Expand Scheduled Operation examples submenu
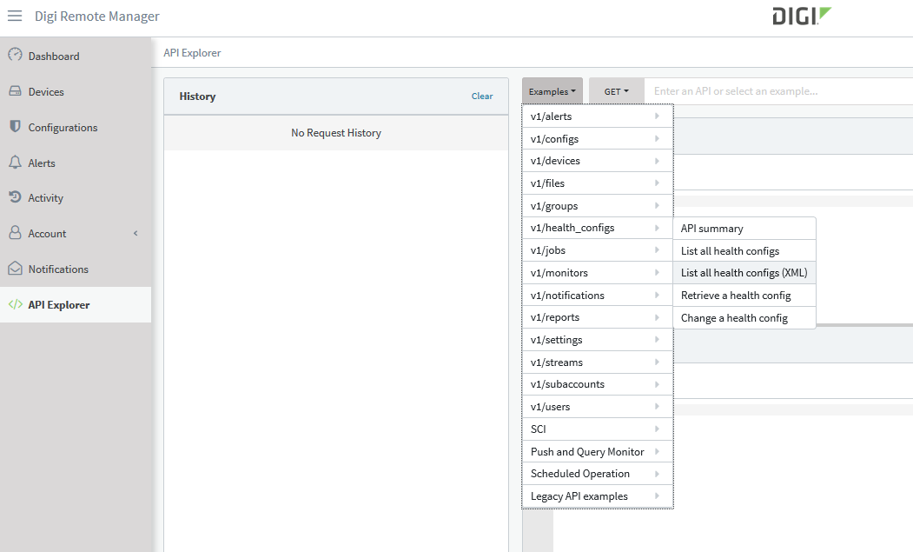This screenshot has width=913, height=552. (598, 474)
